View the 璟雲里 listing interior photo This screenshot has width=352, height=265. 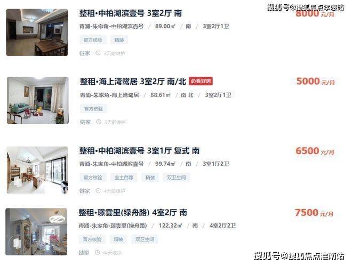pyautogui.click(x=36, y=231)
